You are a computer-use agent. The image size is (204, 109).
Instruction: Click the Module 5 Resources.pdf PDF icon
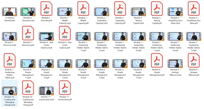[x=28, y=33]
